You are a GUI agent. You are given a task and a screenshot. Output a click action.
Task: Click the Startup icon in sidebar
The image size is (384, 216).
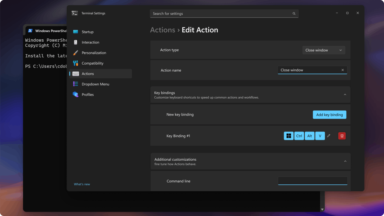76,32
